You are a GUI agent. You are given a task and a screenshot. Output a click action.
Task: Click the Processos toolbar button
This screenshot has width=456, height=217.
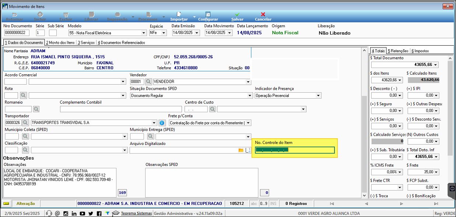click(x=148, y=17)
